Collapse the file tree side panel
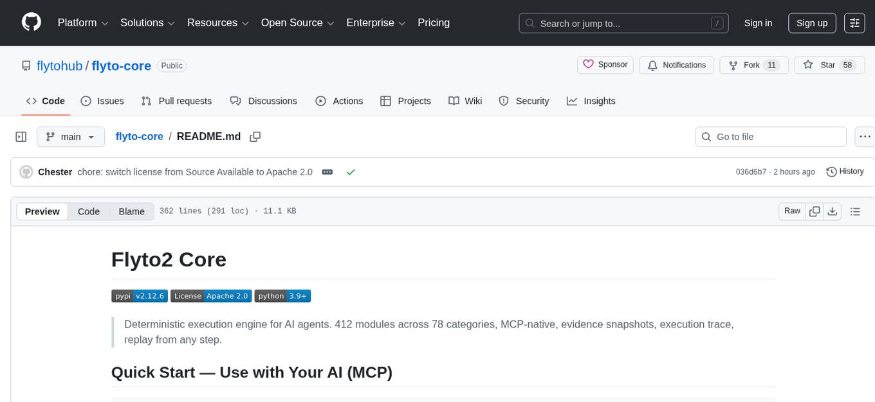Screen dimensions: 875x402 (21, 137)
